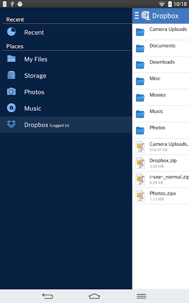Open the Recent pie-clock icon
Screen dimensions: 189x303
click(x=11, y=32)
